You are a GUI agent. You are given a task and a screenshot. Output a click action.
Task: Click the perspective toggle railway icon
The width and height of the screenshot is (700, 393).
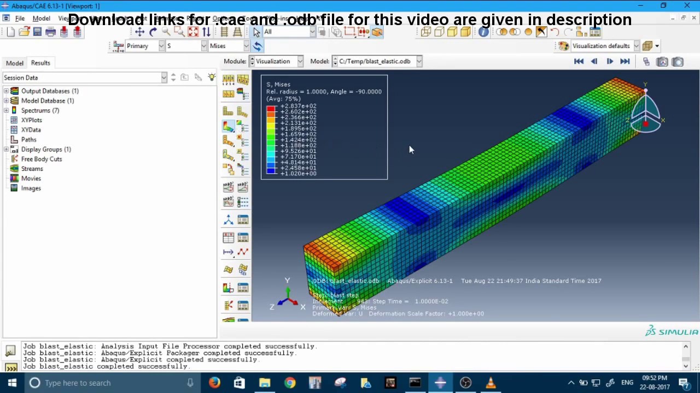237,32
